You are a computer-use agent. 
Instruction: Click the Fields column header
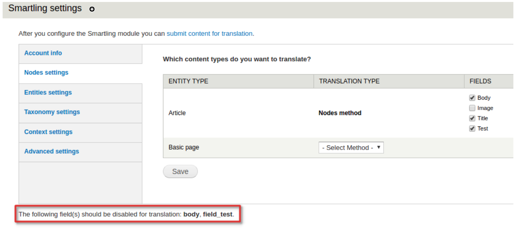pos(480,81)
